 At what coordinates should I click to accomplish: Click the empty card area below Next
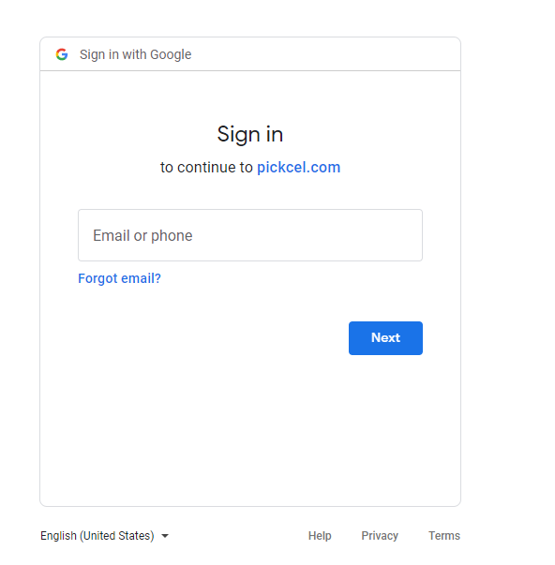click(x=250, y=429)
